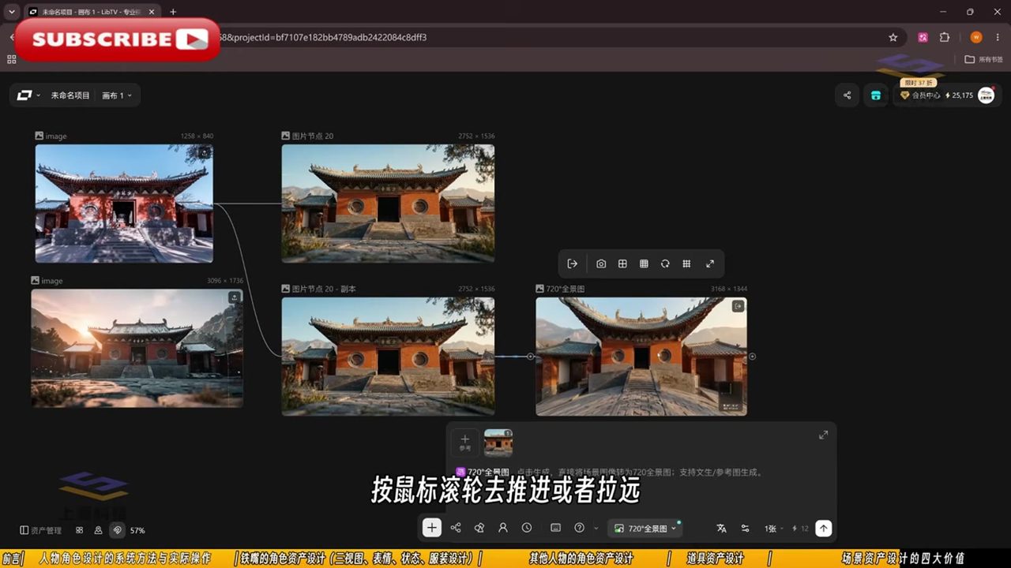
Task: Open the green store icon in header
Action: 876,95
